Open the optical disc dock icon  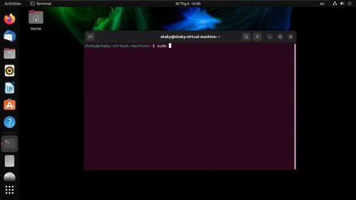point(9,177)
